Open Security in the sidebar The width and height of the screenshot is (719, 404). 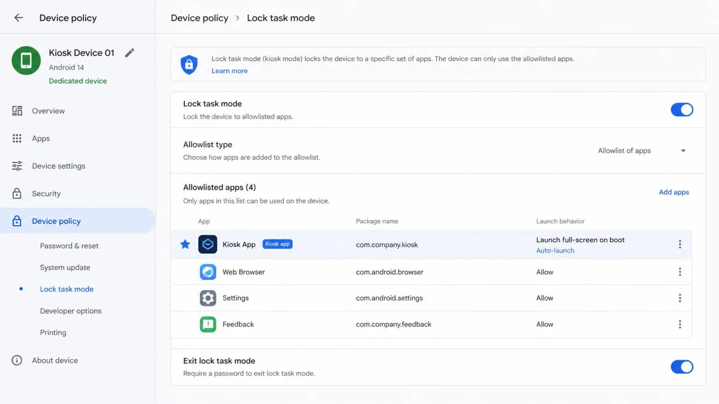78,193
